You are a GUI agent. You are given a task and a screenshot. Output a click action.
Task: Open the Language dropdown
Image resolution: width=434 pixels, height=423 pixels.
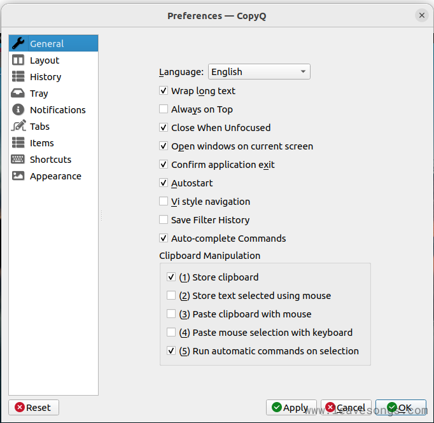tap(259, 72)
